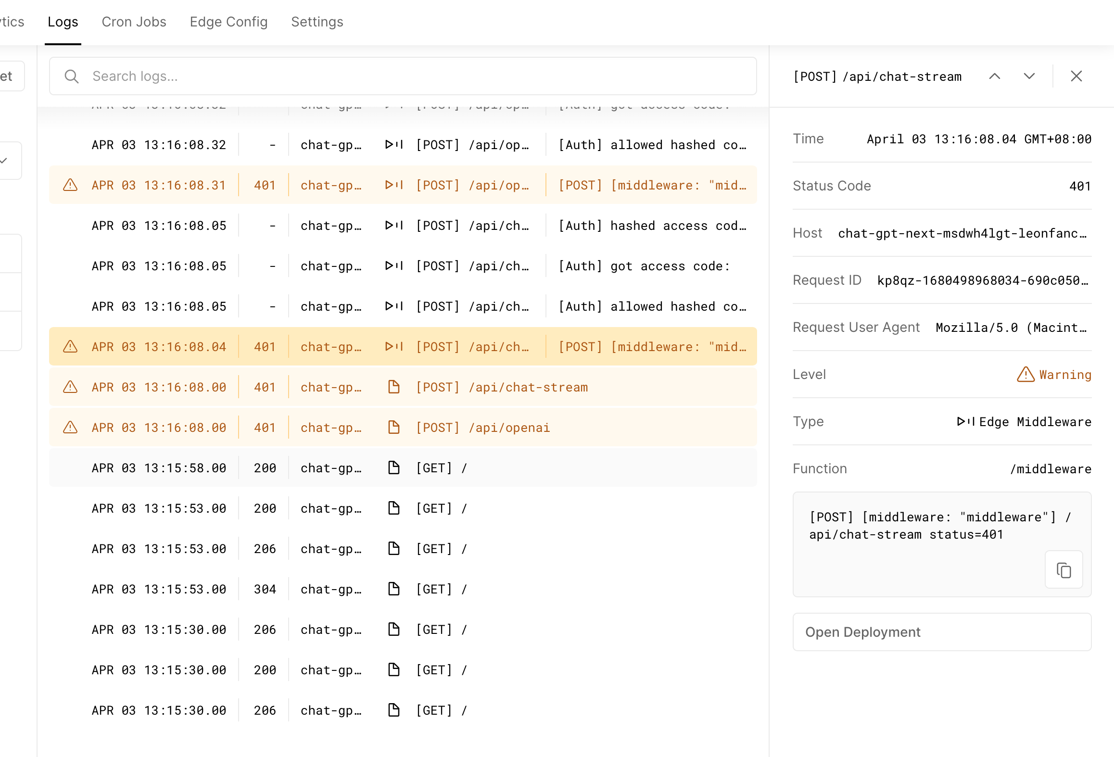Switch to the Cron Jobs tab
Image resolution: width=1114 pixels, height=757 pixels.
coord(134,22)
